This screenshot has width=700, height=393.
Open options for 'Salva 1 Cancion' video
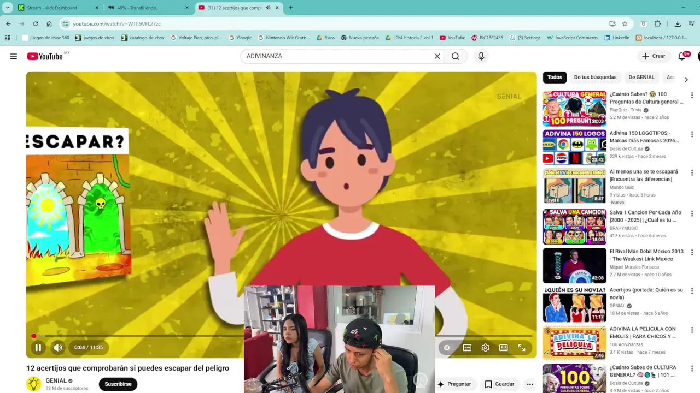tap(692, 214)
